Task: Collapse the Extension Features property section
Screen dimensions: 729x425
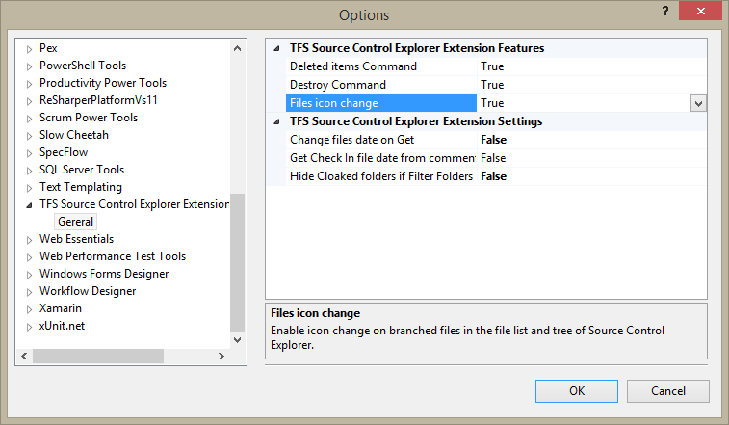Action: [277, 48]
